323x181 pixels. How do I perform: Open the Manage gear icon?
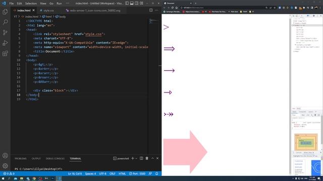click(5, 166)
